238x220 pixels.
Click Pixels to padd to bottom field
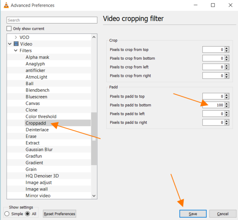[x=213, y=105]
